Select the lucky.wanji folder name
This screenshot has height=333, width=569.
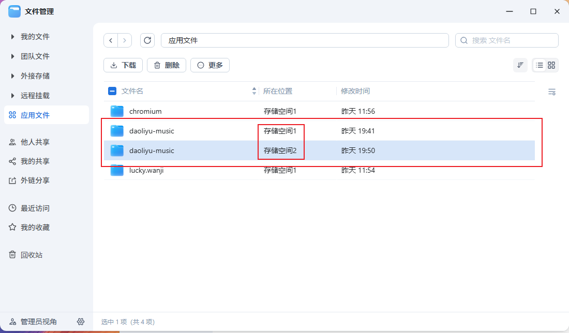coord(146,170)
